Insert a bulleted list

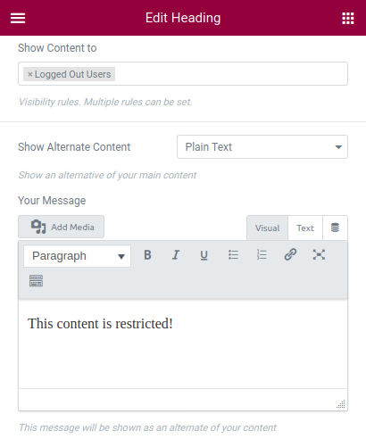click(x=233, y=255)
